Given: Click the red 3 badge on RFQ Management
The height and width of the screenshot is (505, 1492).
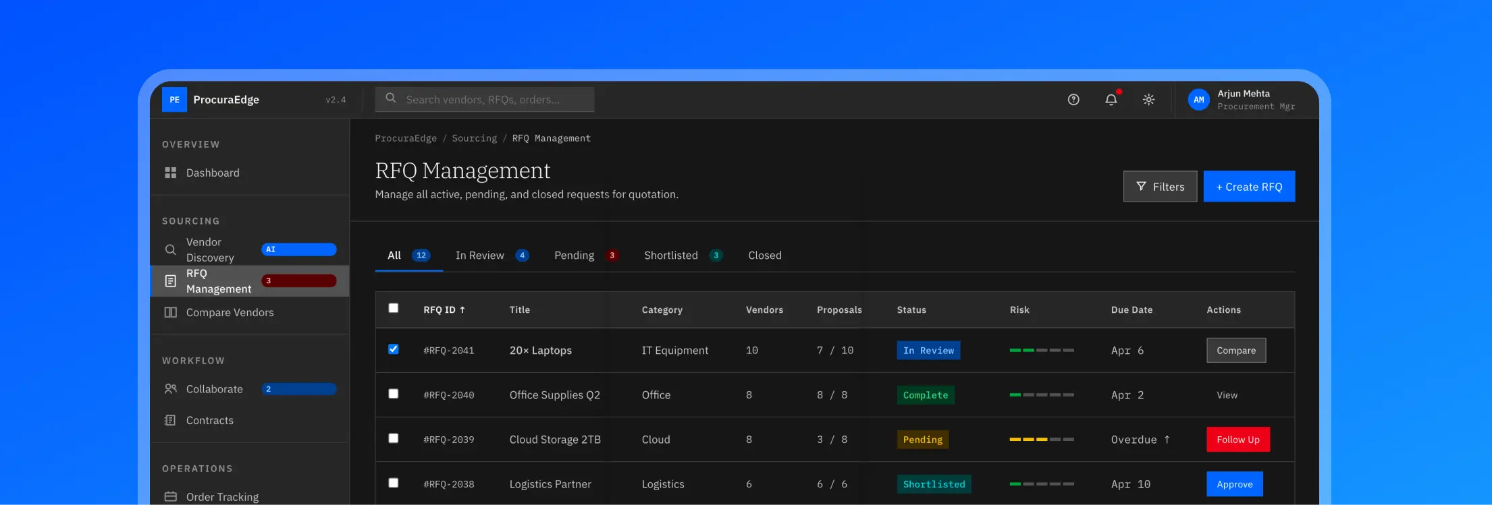Looking at the screenshot, I should click(x=298, y=281).
